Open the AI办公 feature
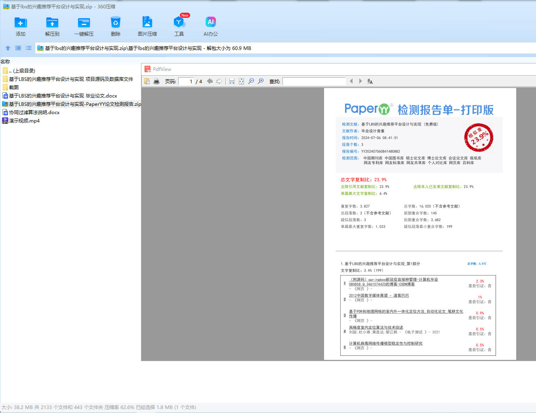 (211, 23)
